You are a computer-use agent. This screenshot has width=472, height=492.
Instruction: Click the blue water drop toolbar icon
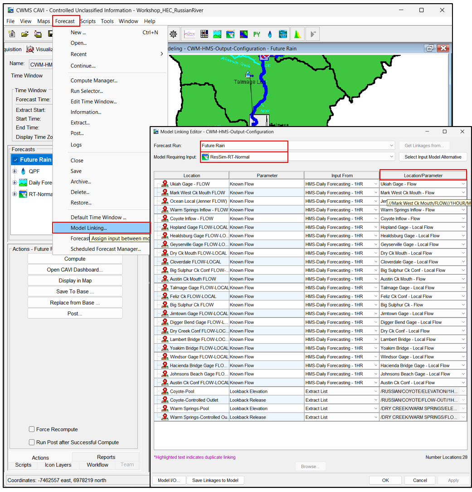(270, 34)
